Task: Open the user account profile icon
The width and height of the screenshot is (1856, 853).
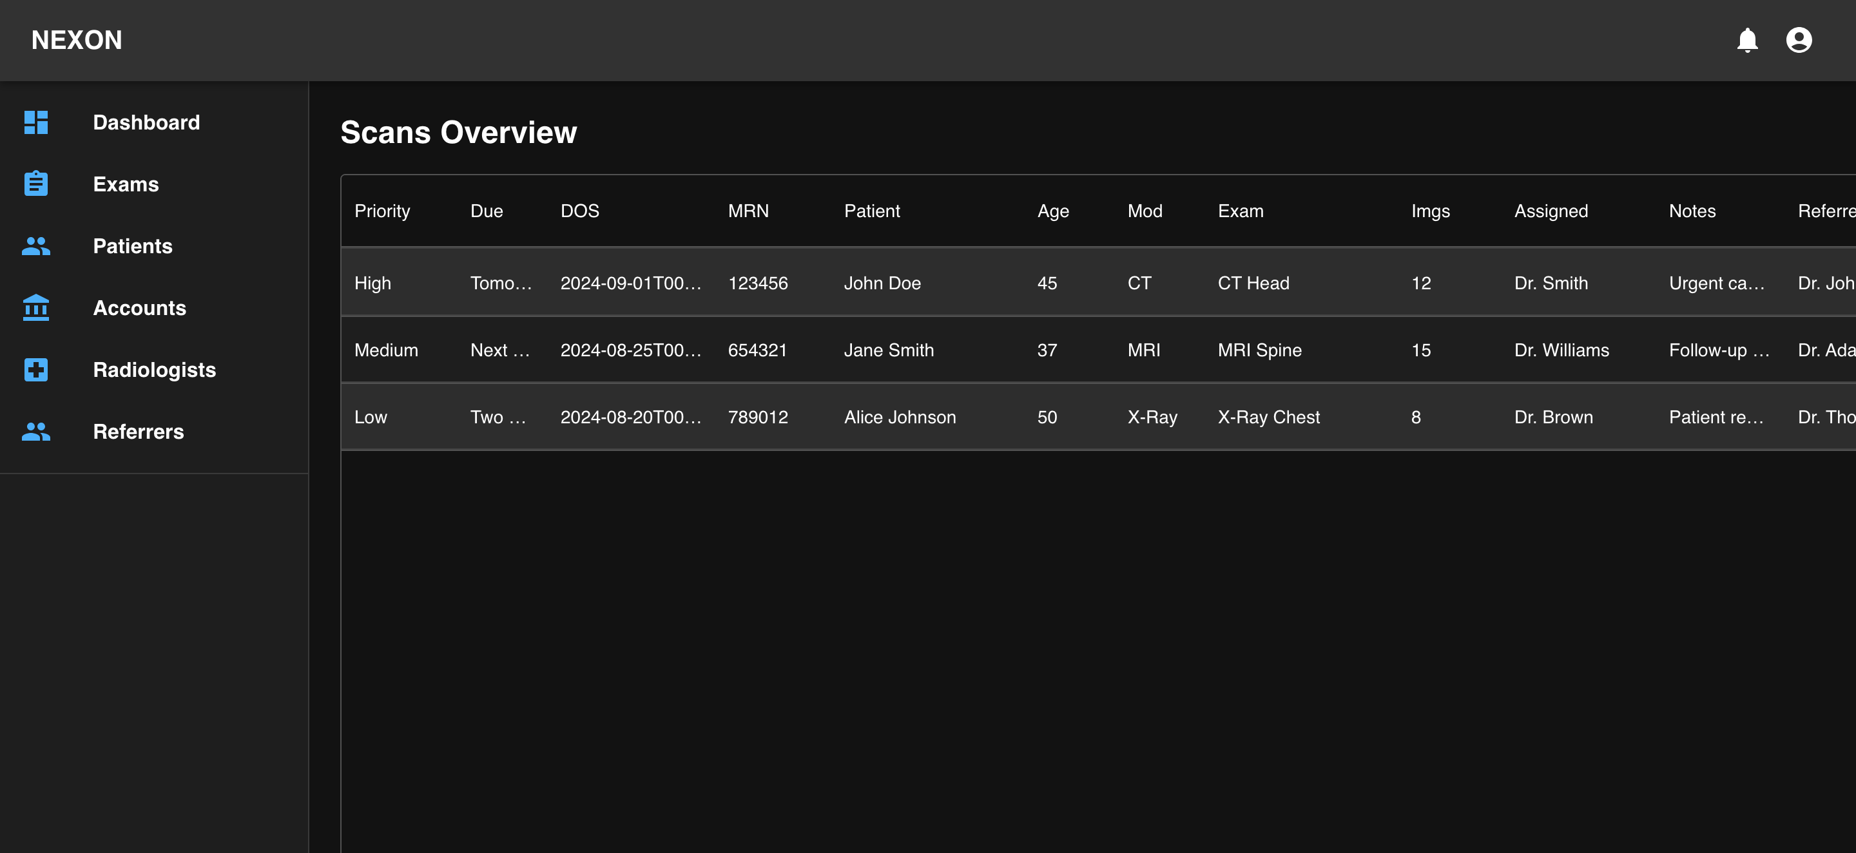Action: tap(1799, 41)
